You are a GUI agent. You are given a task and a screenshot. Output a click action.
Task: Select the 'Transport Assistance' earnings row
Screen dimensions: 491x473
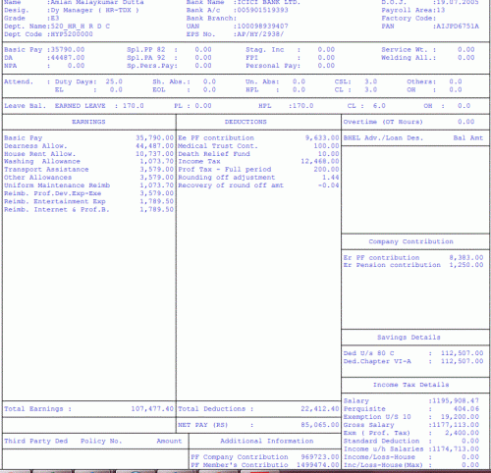[x=88, y=170]
